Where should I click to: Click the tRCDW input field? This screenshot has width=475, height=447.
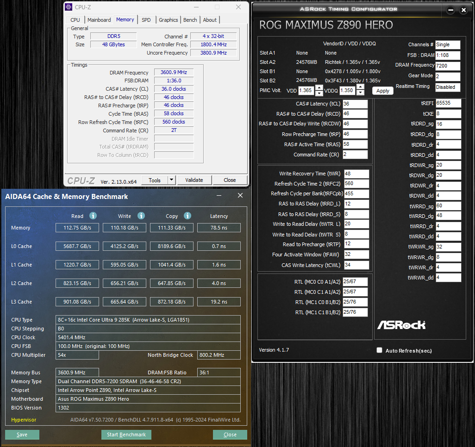[x=355, y=124]
